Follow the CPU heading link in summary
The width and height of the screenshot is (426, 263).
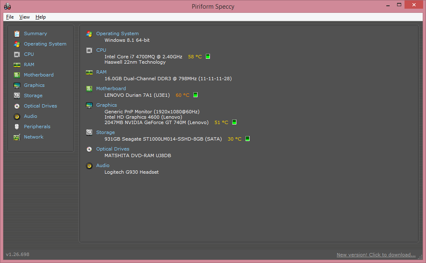(101, 50)
